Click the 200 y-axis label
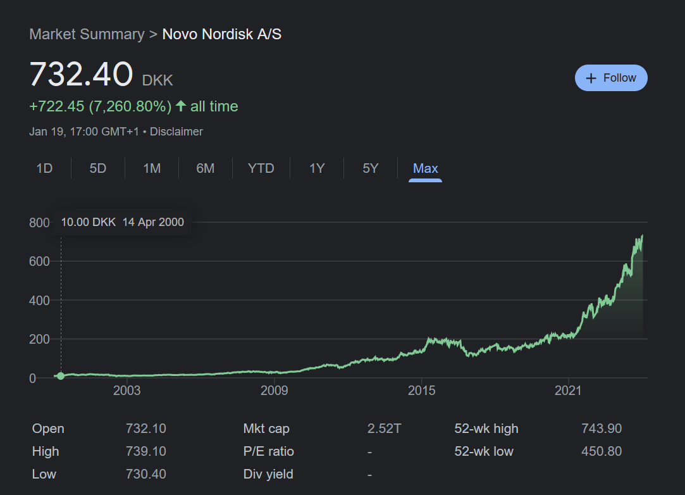The image size is (685, 495). pyautogui.click(x=39, y=339)
